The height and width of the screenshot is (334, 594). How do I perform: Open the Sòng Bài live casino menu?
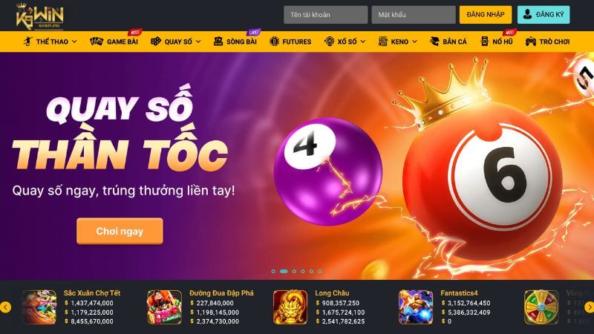click(x=235, y=42)
